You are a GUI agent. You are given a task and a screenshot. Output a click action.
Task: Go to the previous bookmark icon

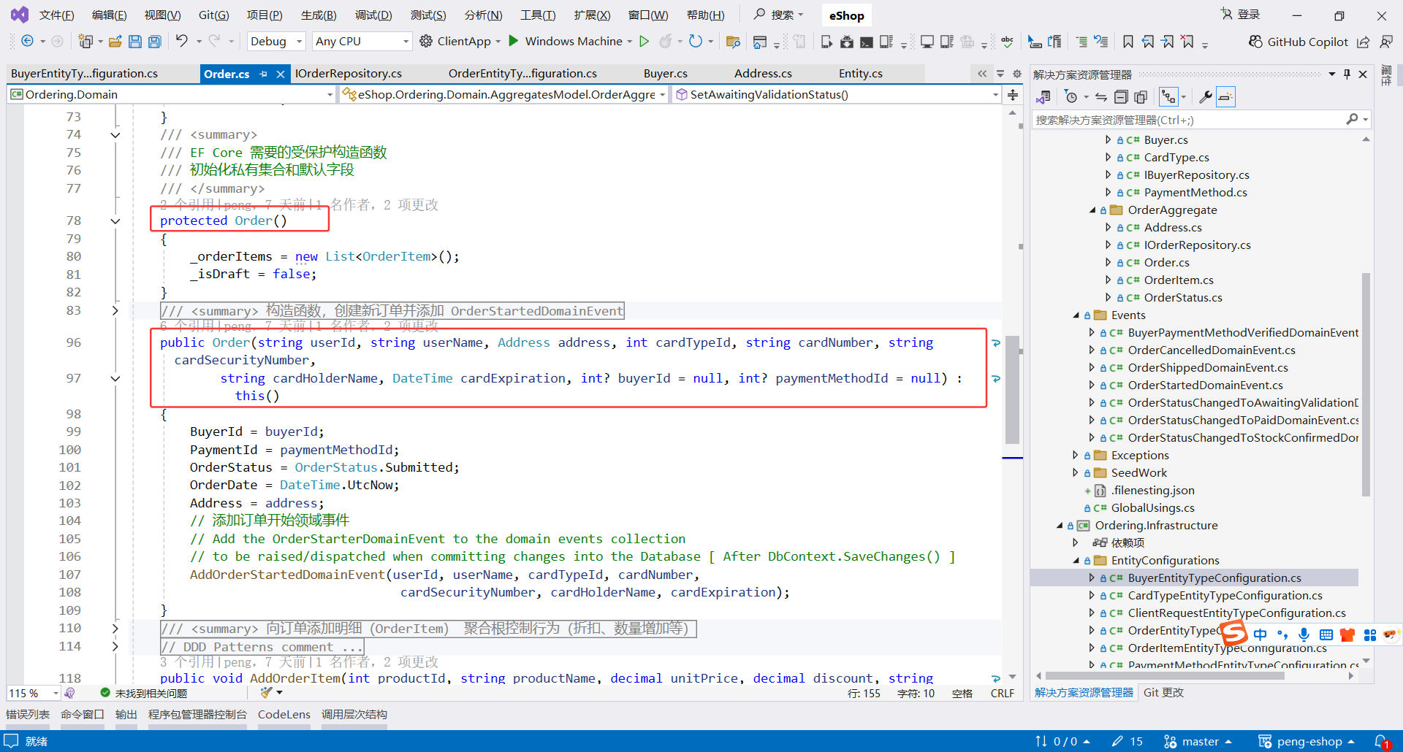point(1148,42)
